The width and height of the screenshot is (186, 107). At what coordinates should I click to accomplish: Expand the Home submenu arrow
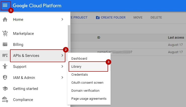pyautogui.click(x=62, y=19)
